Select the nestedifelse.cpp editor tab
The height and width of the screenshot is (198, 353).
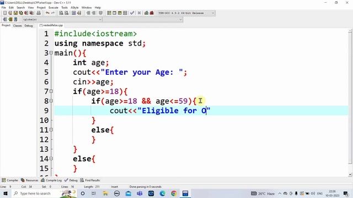pyautogui.click(x=51, y=25)
